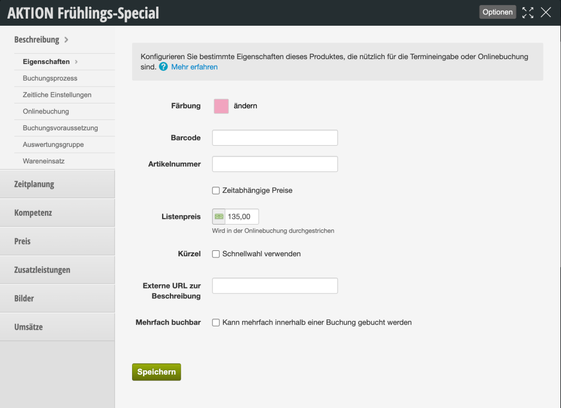Check Schnellwahl verwenden option
The image size is (561, 408).
click(216, 254)
